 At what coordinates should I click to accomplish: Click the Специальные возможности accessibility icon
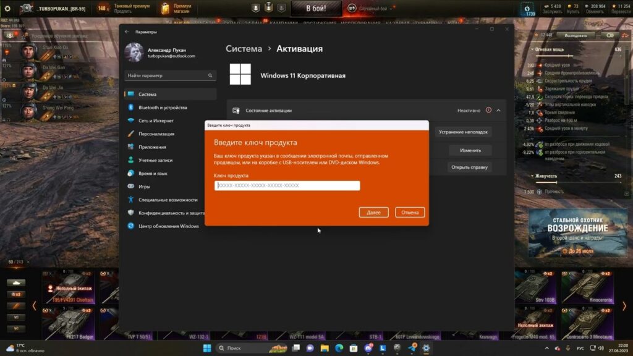[130, 198]
